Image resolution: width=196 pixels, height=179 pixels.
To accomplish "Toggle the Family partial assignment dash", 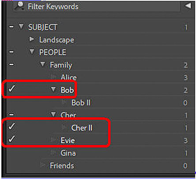I will (x=11, y=64).
